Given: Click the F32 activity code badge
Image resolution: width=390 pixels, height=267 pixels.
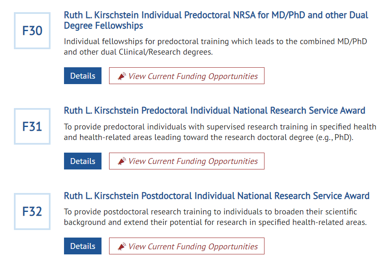Looking at the screenshot, I should 32,211.
